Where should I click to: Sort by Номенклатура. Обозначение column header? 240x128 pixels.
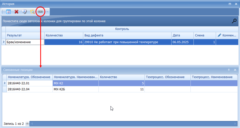click(30, 77)
